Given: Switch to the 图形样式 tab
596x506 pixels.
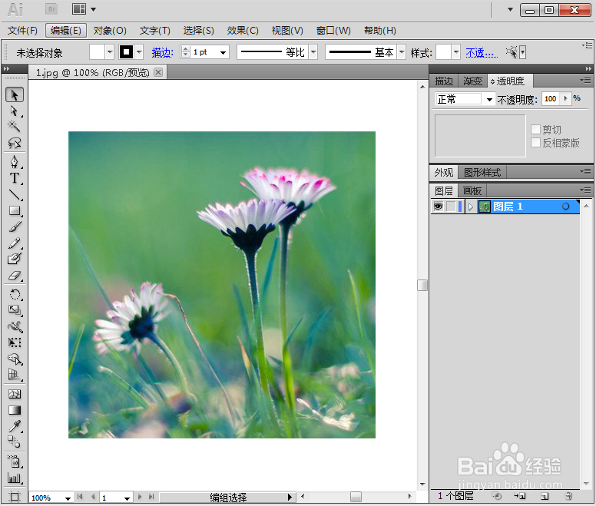Looking at the screenshot, I should 482,173.
